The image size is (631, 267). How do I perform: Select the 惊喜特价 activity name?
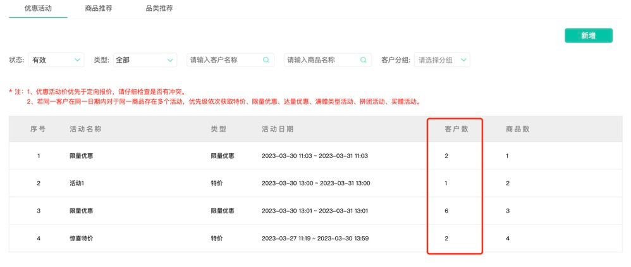point(82,239)
